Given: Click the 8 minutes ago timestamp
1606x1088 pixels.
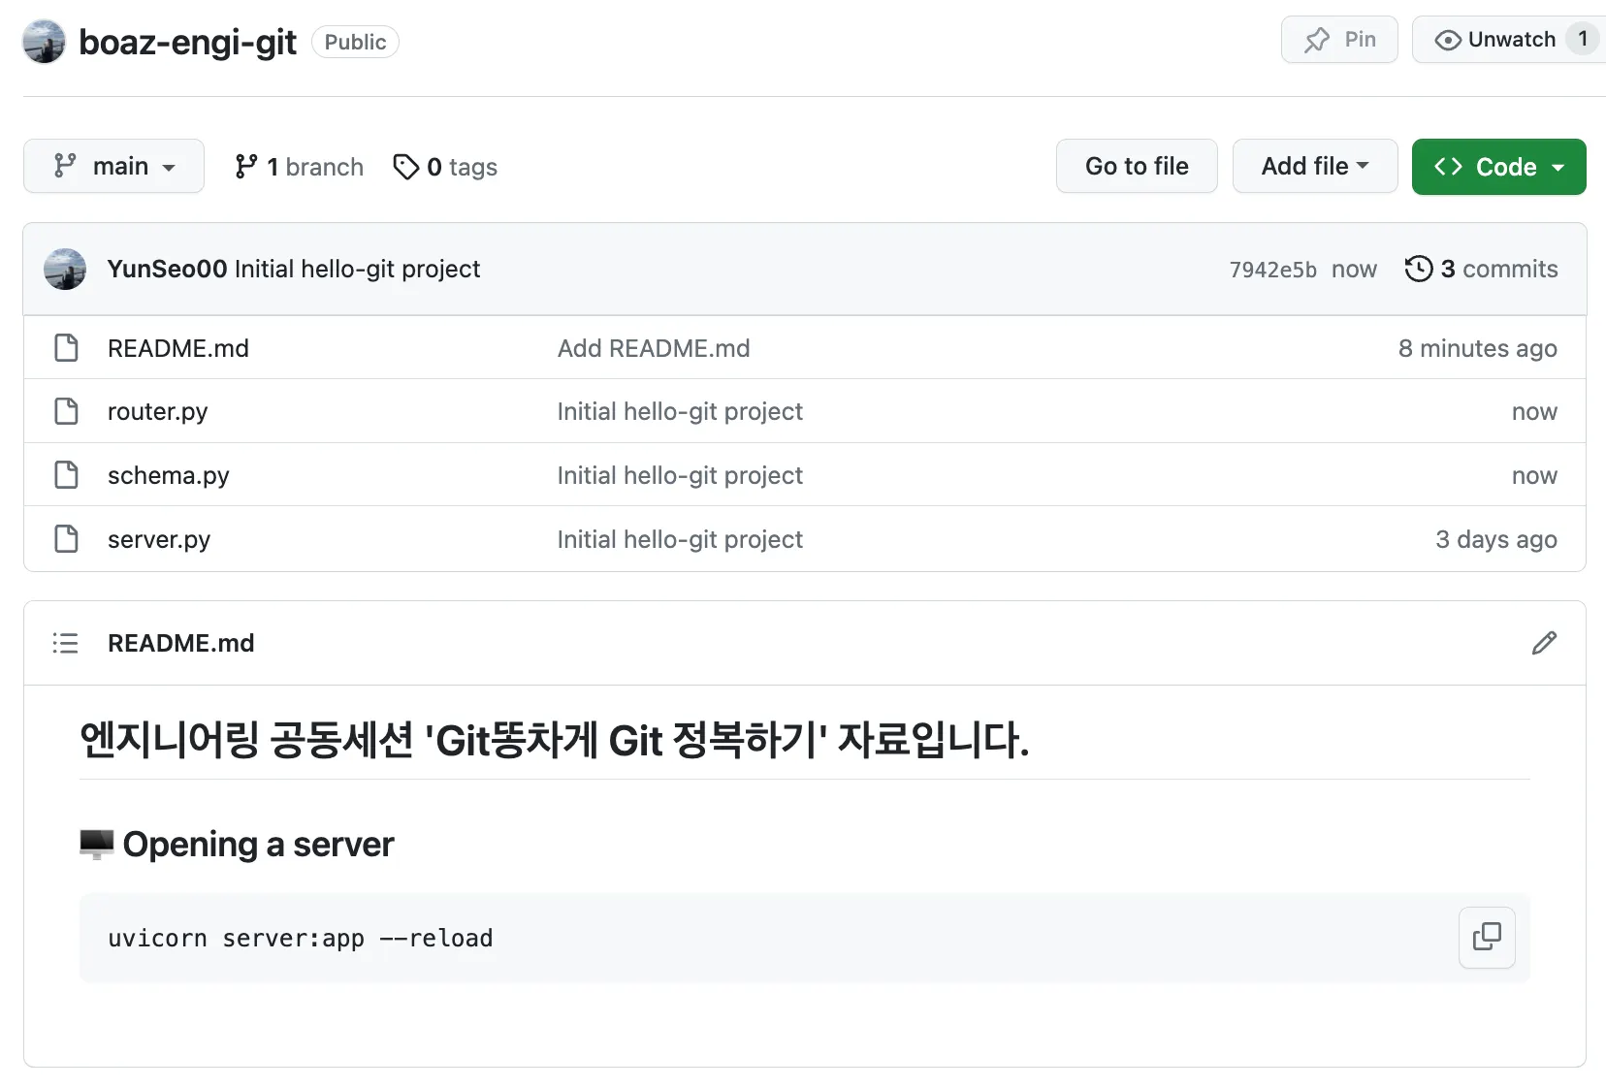Looking at the screenshot, I should pos(1478,348).
